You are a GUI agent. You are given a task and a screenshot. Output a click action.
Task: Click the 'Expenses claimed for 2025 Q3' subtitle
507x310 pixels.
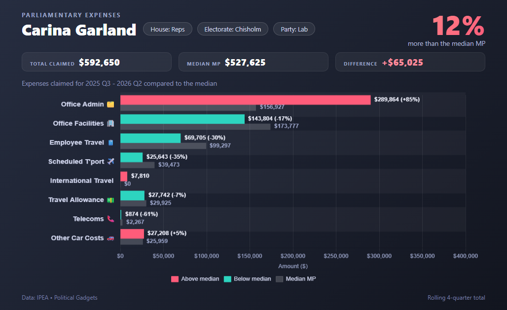click(119, 83)
